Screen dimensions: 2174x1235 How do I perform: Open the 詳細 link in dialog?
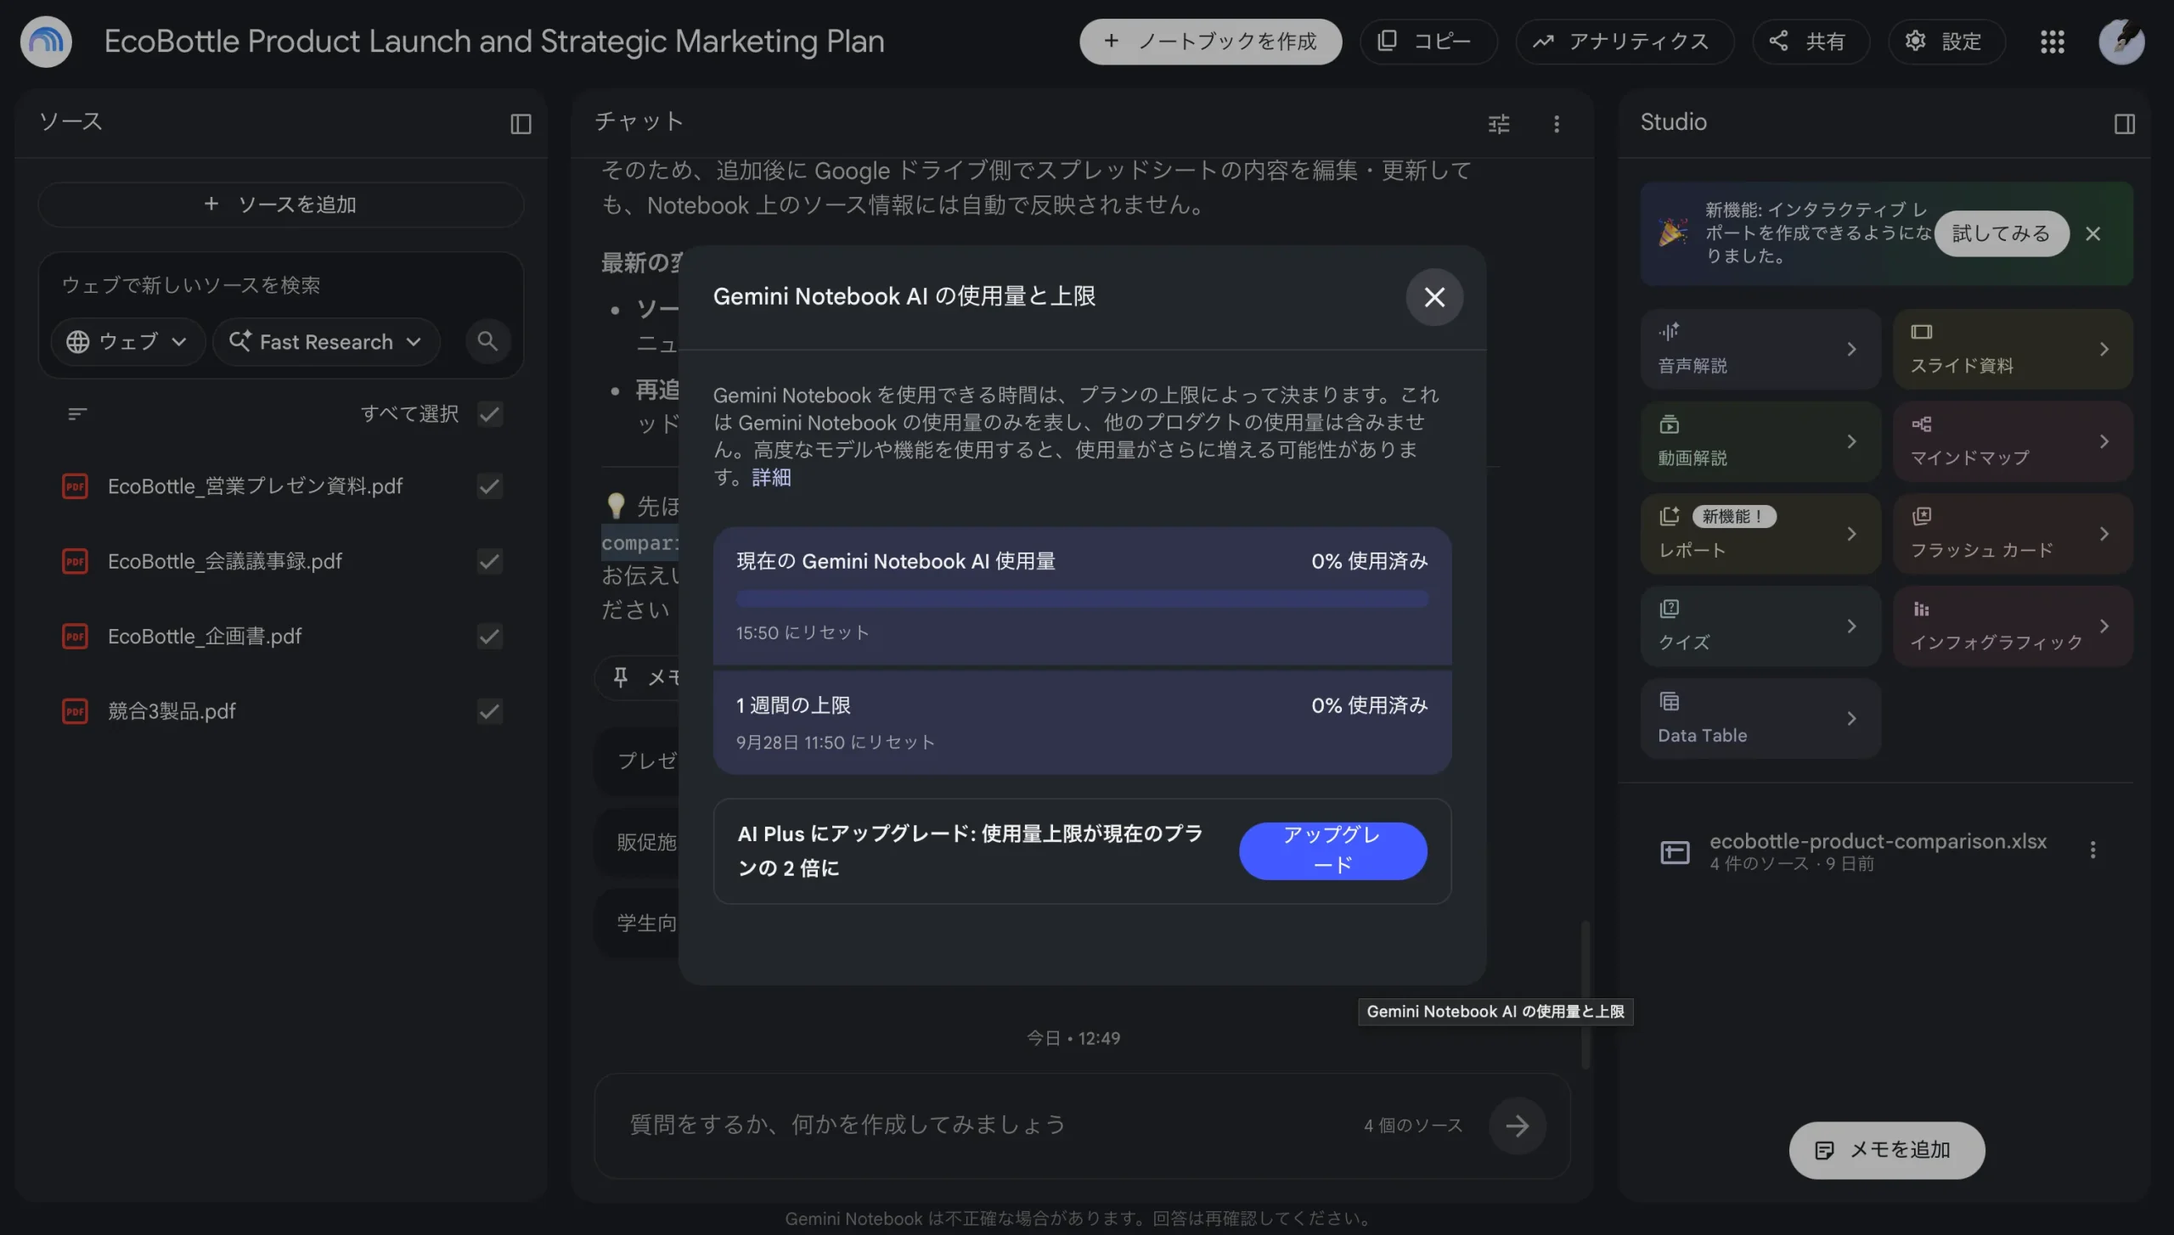pos(771,477)
